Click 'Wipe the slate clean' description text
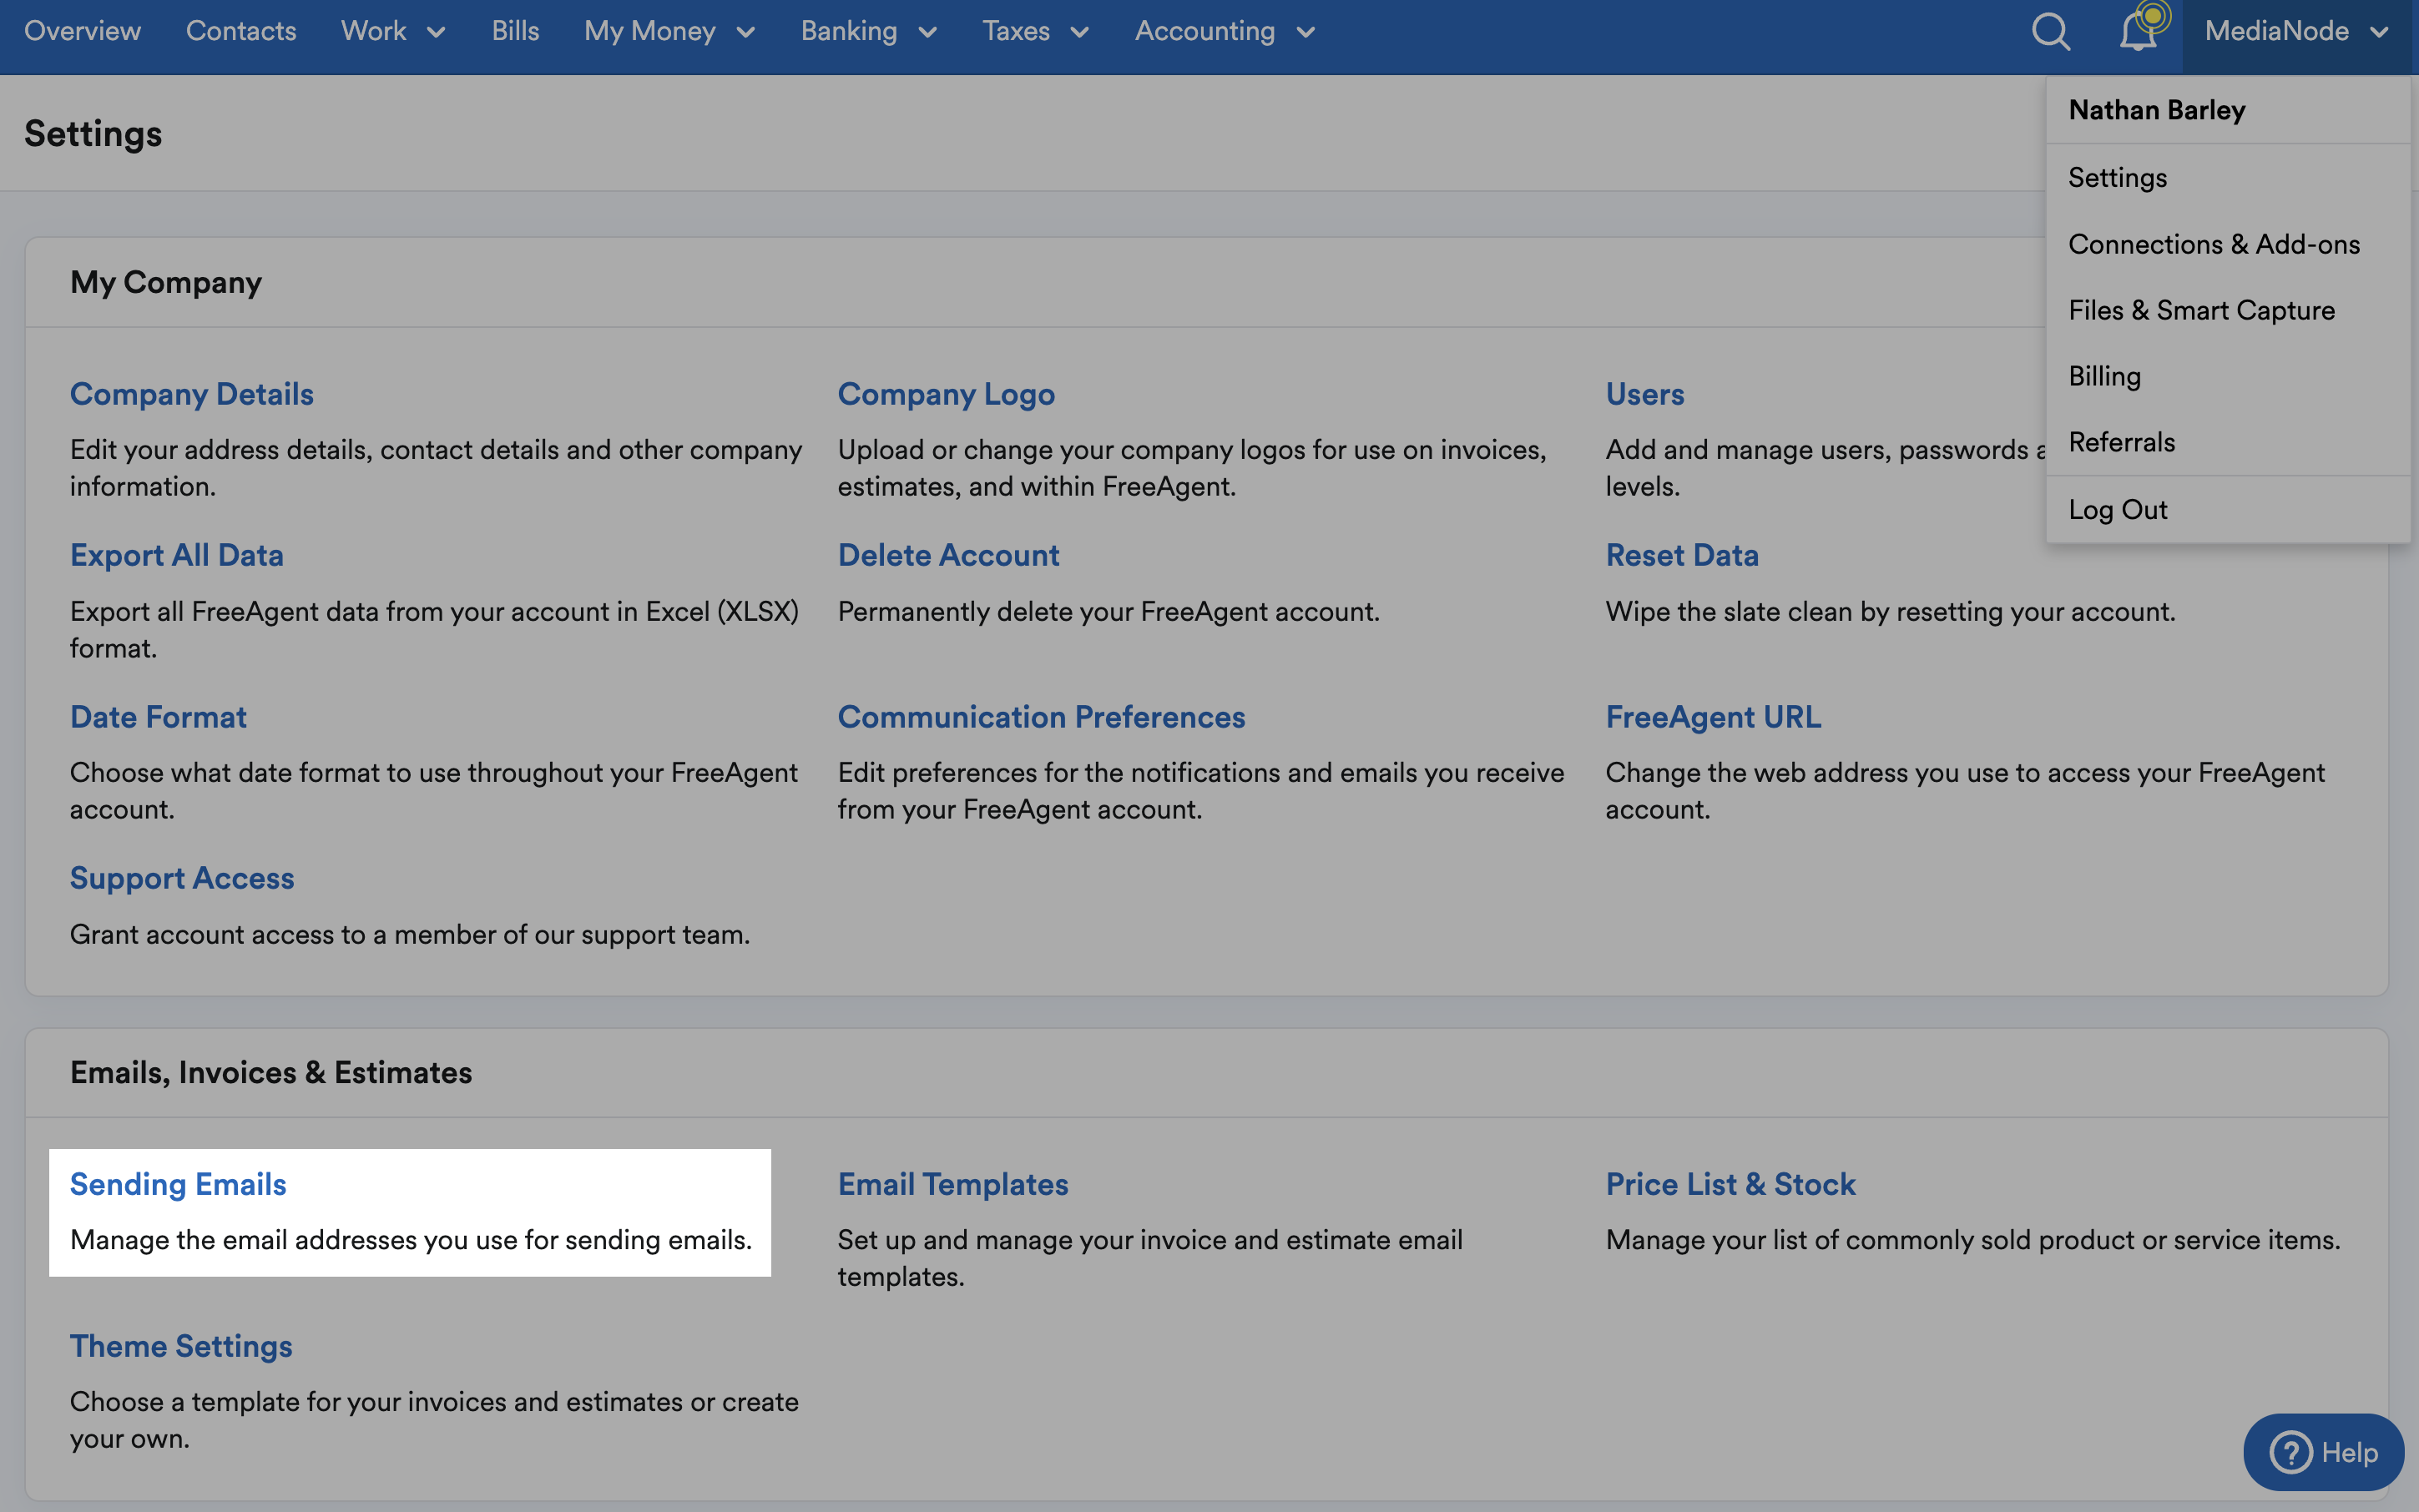This screenshot has width=2419, height=1512. (x=1891, y=611)
